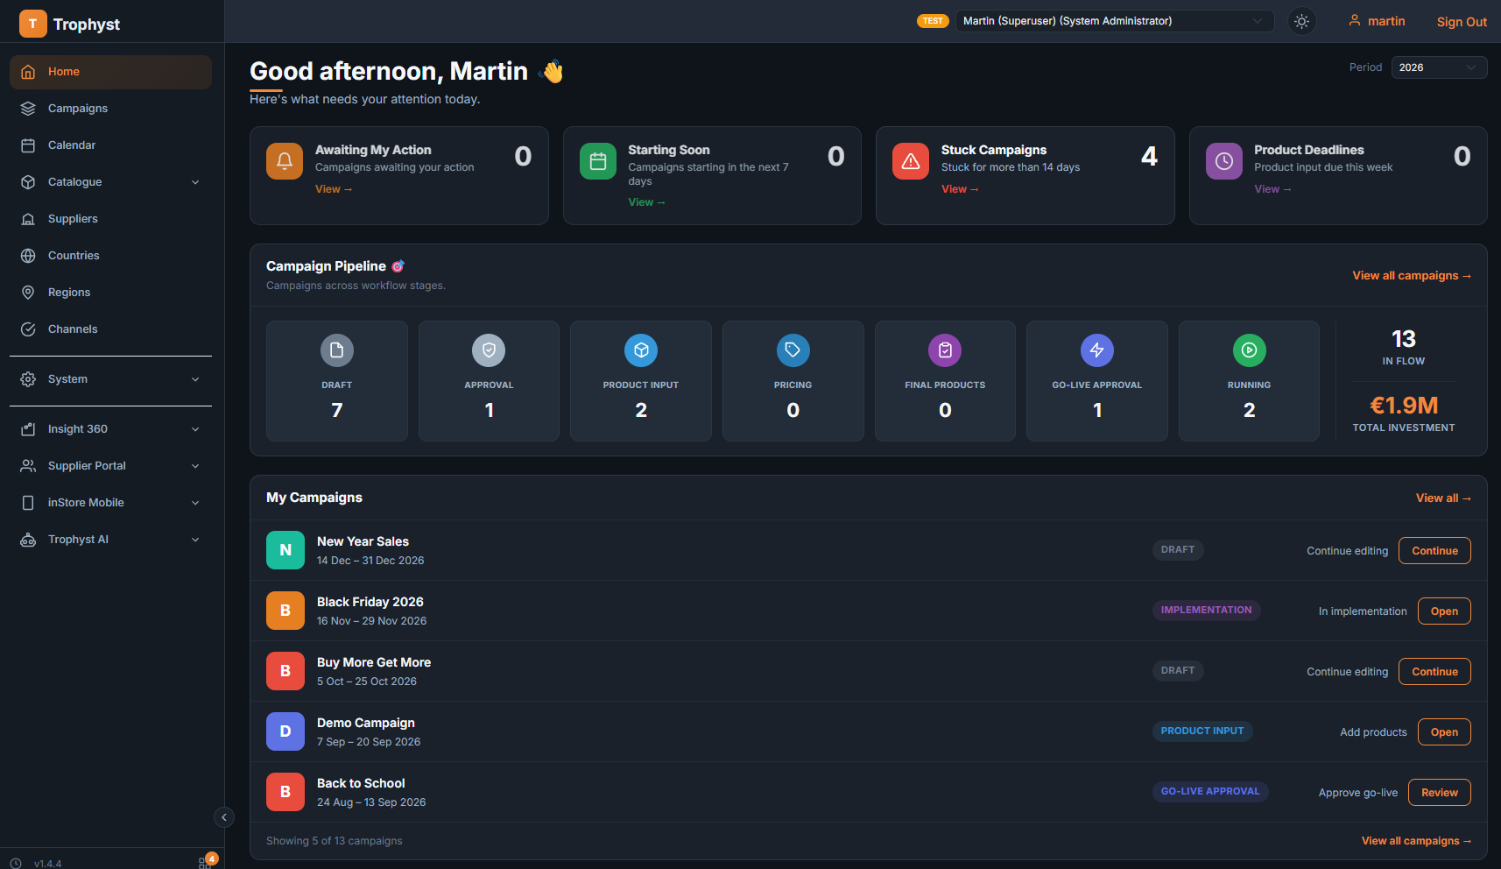Image resolution: width=1501 pixels, height=869 pixels.
Task: Click the Starting Soon calendar icon
Action: (598, 161)
